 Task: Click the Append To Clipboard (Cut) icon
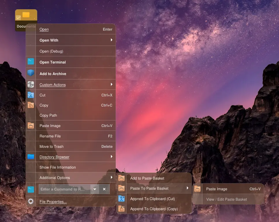pyautogui.click(x=122, y=199)
